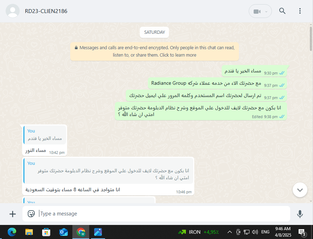This screenshot has height=239, width=313.
Task: Search within this chat
Action: tap(282, 11)
